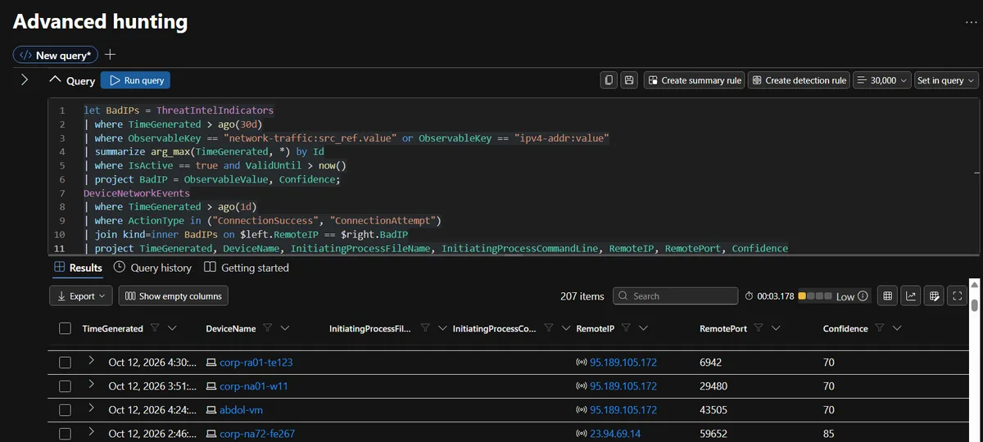Switch to the Getting started tab

pos(247,268)
